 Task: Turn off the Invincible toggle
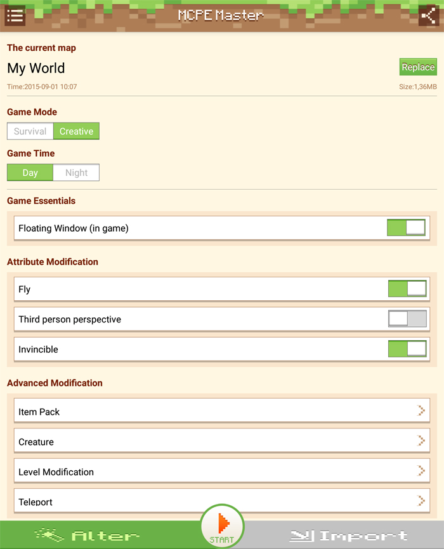tap(407, 348)
